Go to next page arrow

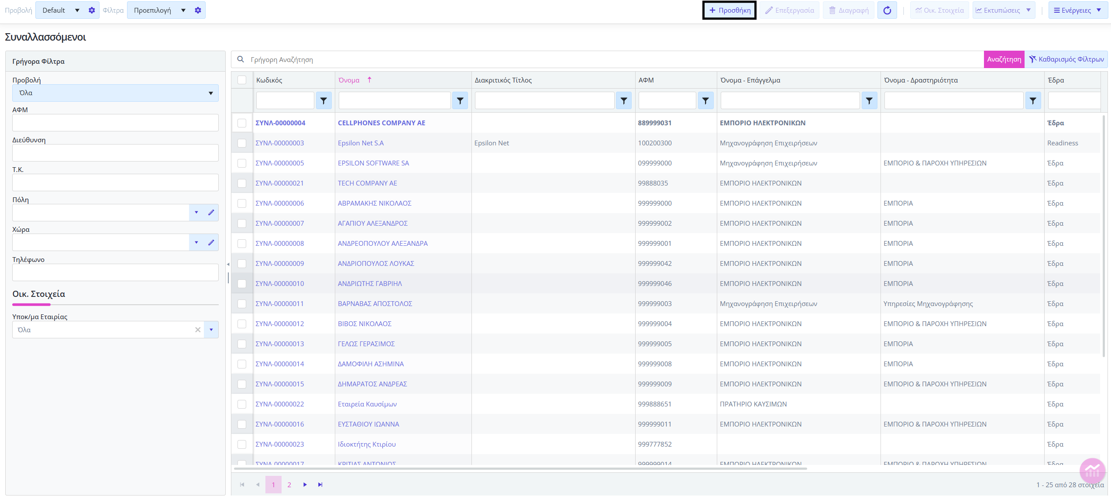305,485
